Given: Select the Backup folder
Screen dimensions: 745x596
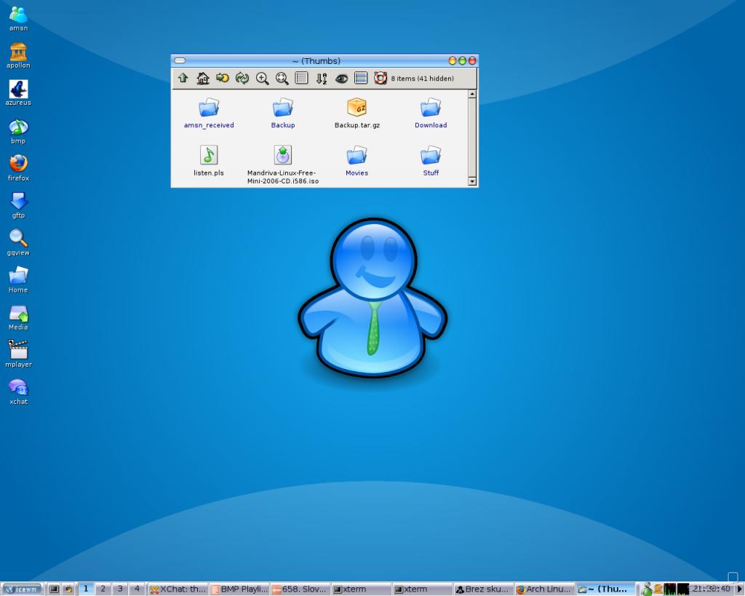Looking at the screenshot, I should pyautogui.click(x=283, y=114).
